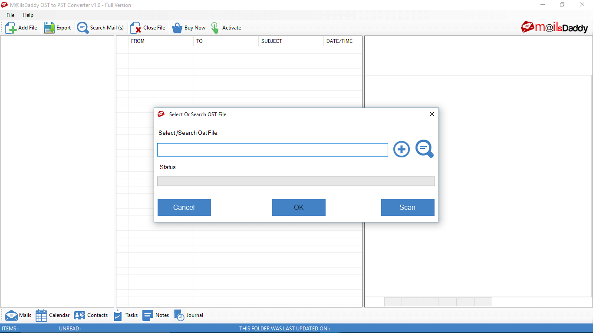Switch to Mails view
Image resolution: width=593 pixels, height=333 pixels.
(x=18, y=315)
